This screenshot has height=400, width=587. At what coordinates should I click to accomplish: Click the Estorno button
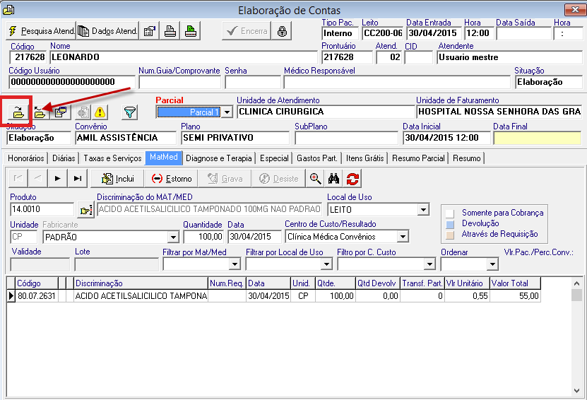172,178
